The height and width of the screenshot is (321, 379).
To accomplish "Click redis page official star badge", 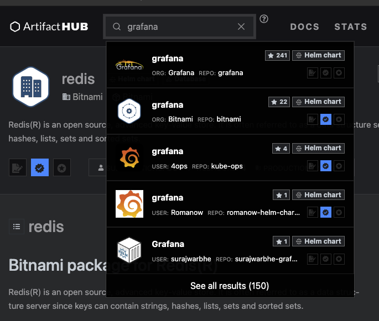I will (x=62, y=167).
